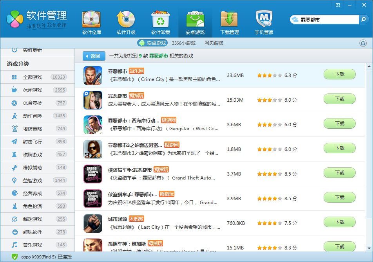Switch to the 网页游戏 tab

(x=214, y=43)
